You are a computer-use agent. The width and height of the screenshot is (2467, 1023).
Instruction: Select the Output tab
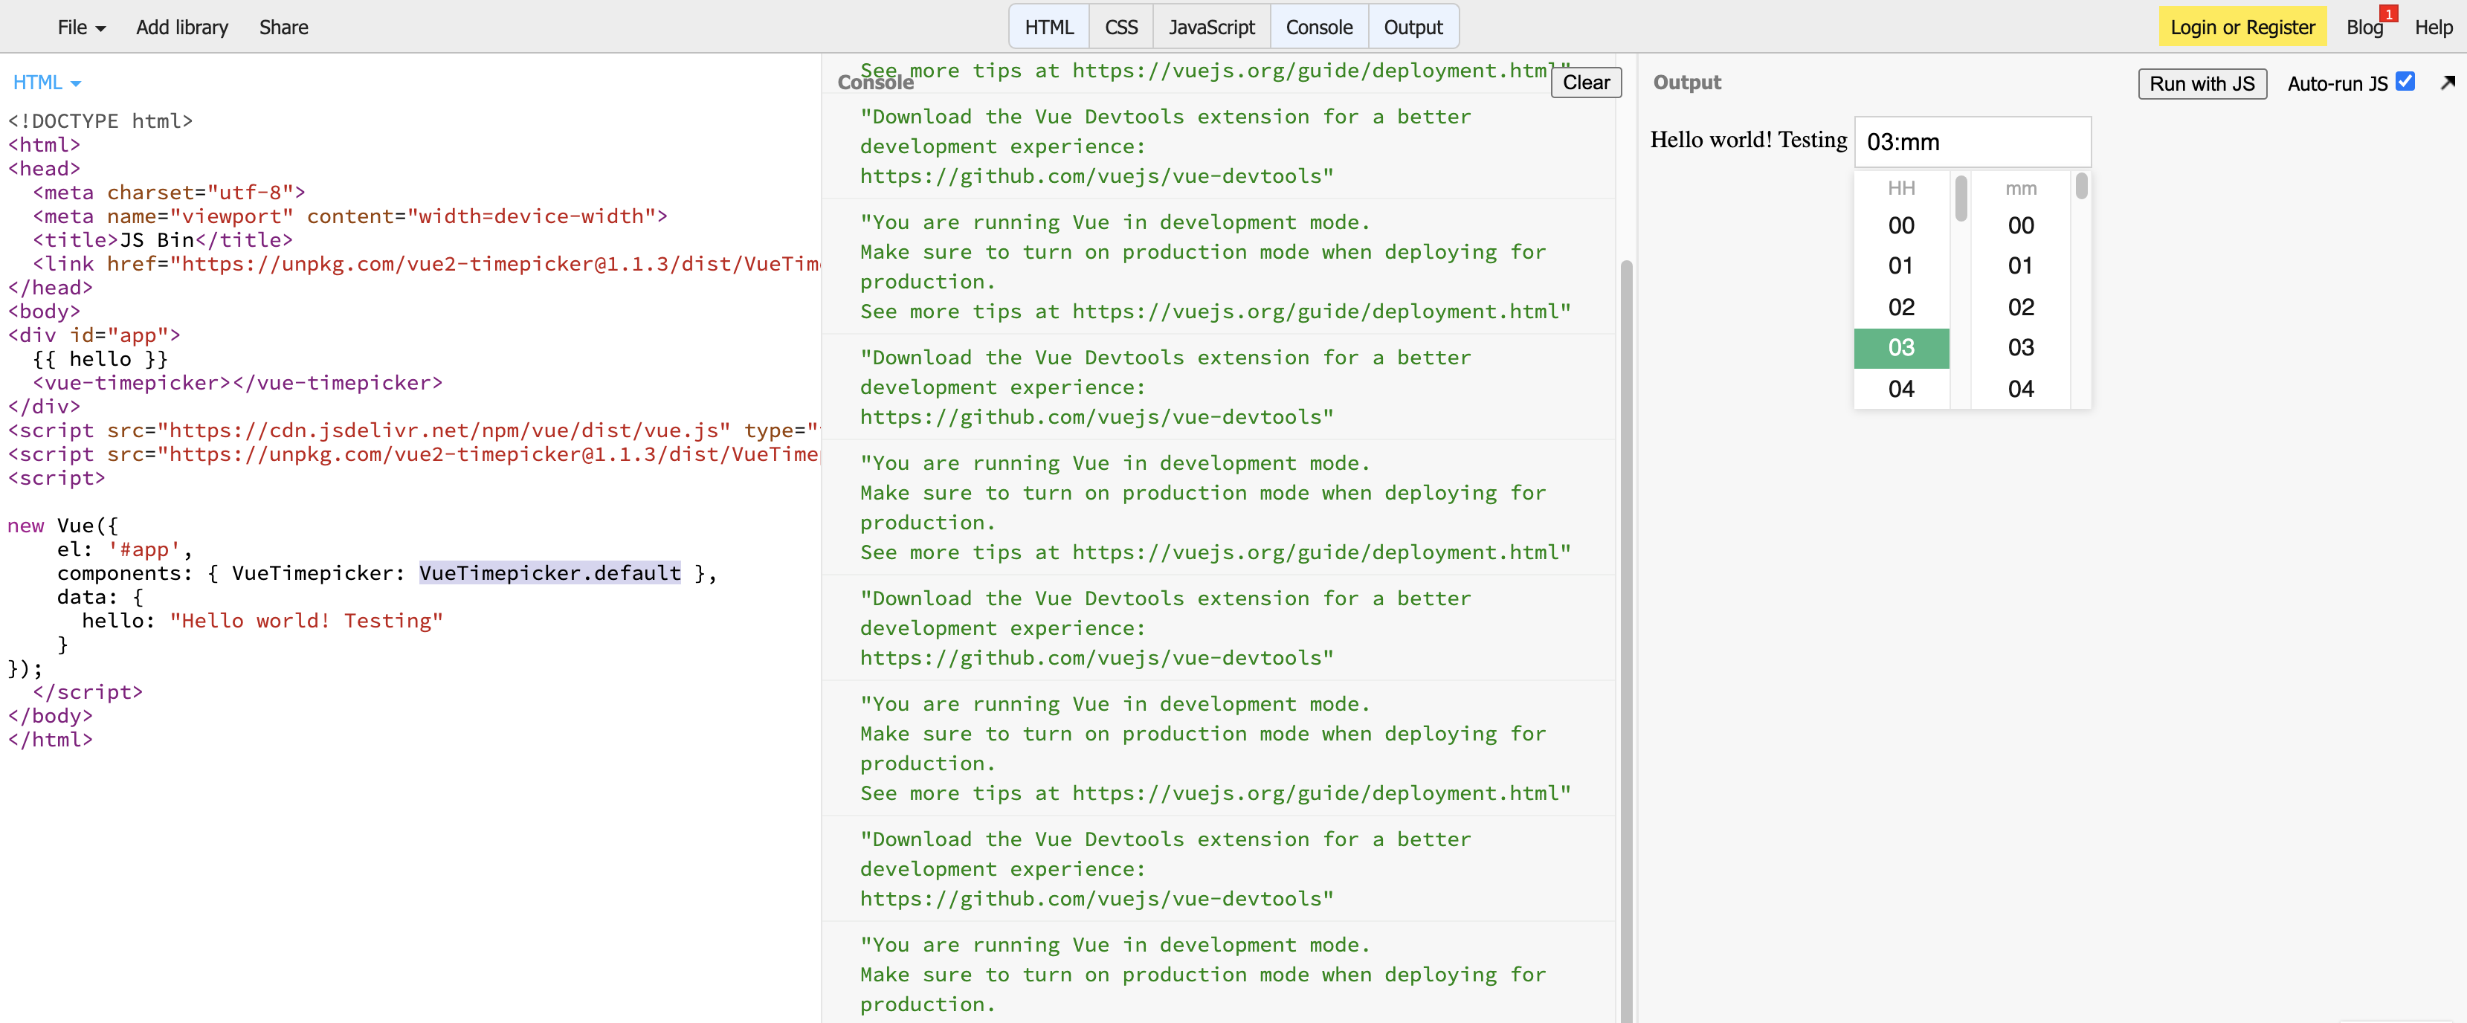(x=1413, y=26)
